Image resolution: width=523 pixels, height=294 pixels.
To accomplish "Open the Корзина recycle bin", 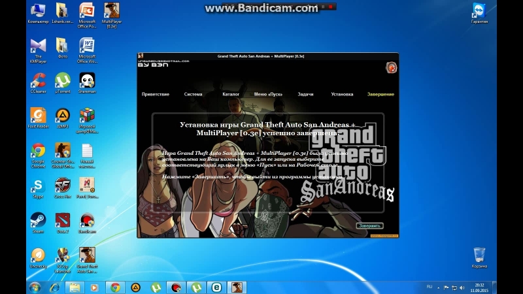I will point(479,258).
